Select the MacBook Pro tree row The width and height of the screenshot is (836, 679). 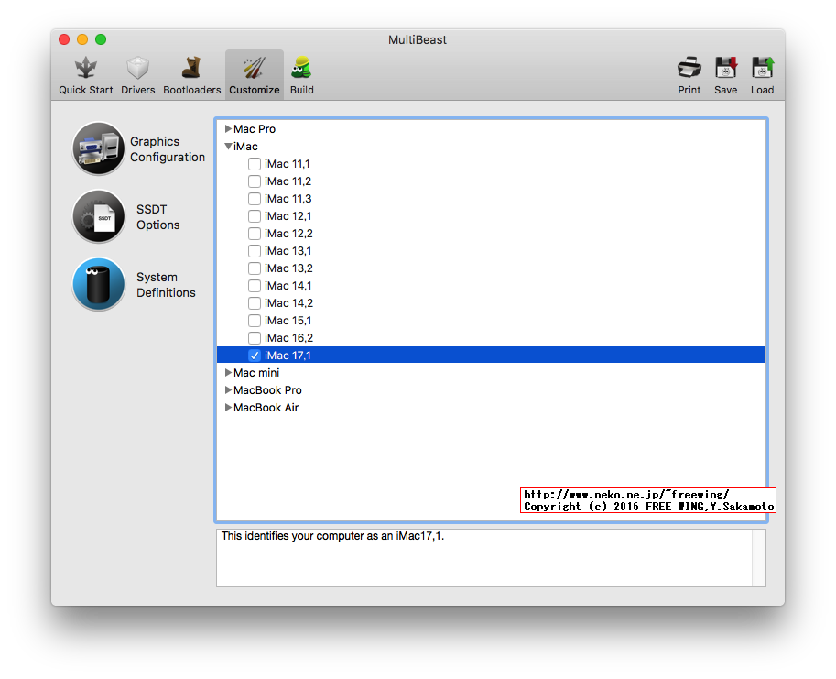click(x=491, y=390)
